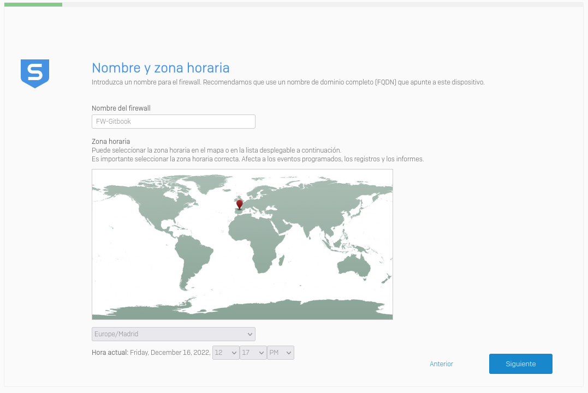Select Australia on the world map
This screenshot has width=588, height=393.
pyautogui.click(x=354, y=267)
